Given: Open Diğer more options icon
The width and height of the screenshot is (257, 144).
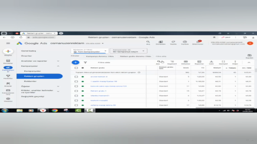Looking at the screenshot, I should [235, 62].
